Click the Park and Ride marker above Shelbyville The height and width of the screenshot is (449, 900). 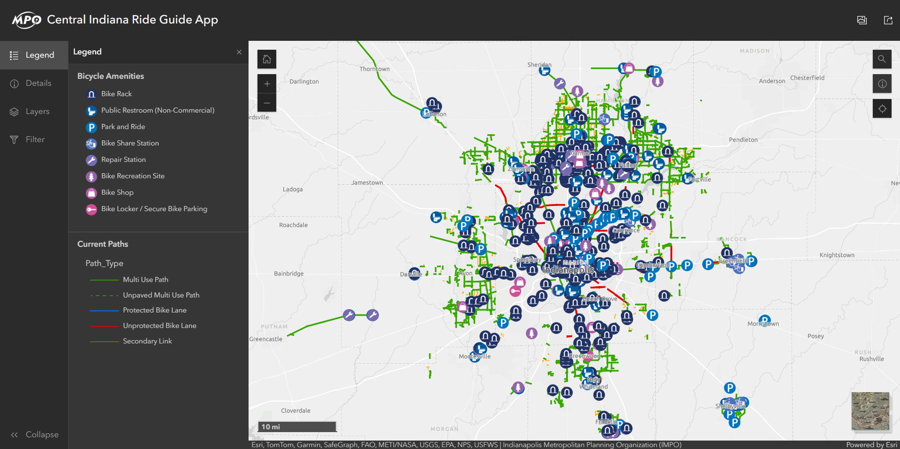point(729,388)
